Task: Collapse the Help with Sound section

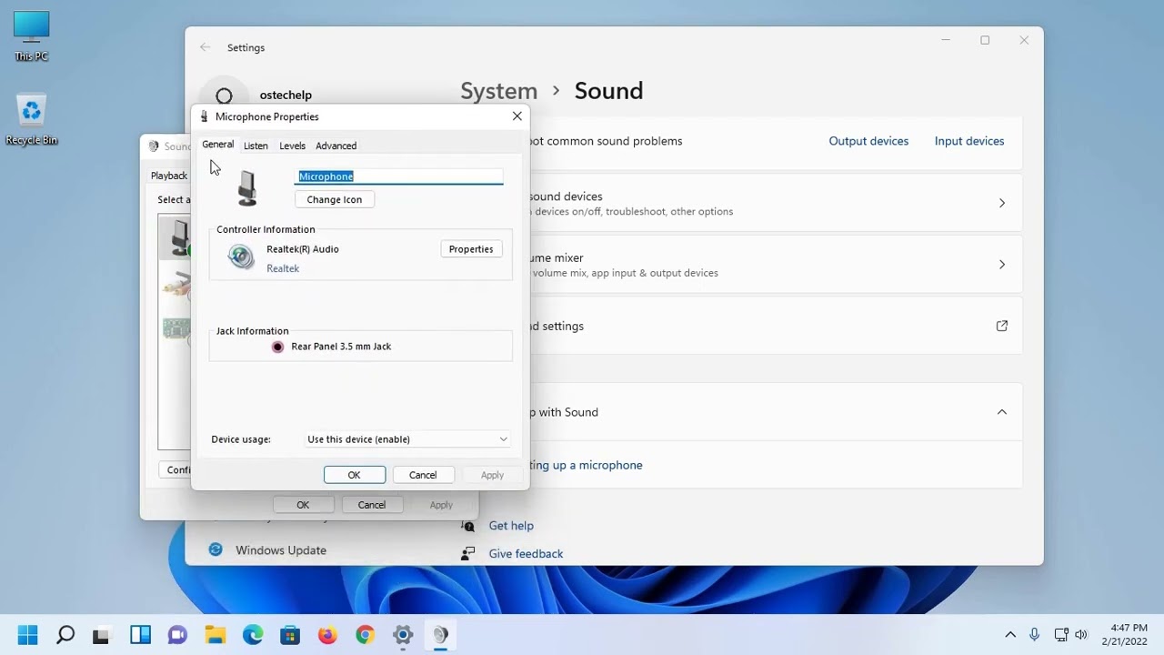Action: point(1001,412)
